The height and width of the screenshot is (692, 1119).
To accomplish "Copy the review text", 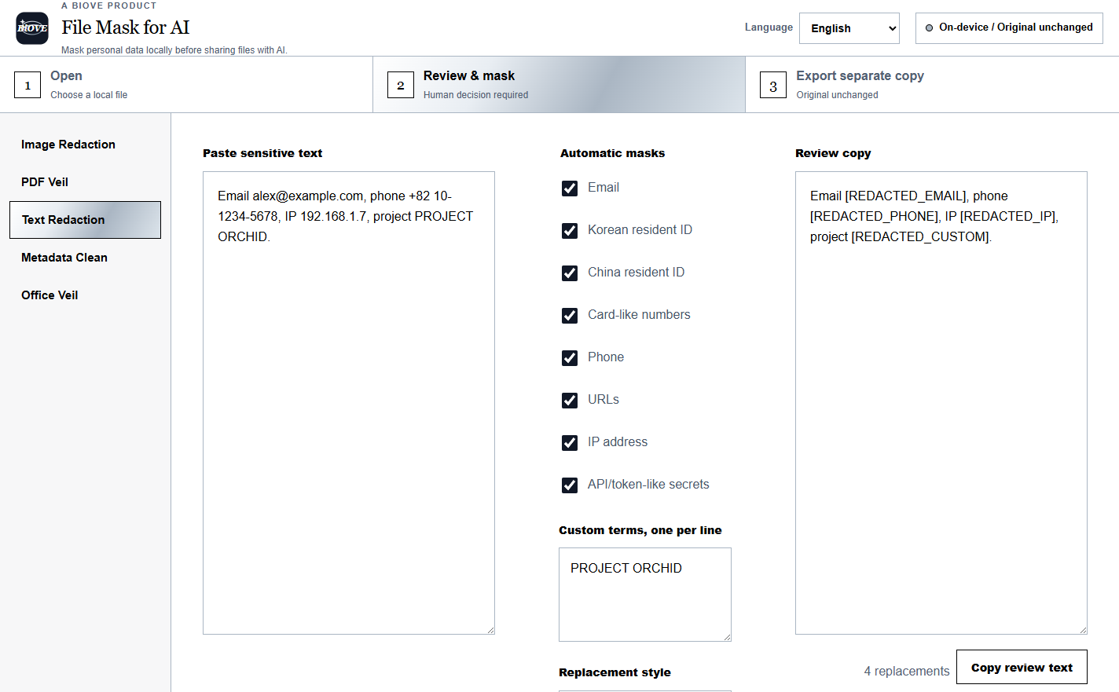I will click(x=1022, y=668).
